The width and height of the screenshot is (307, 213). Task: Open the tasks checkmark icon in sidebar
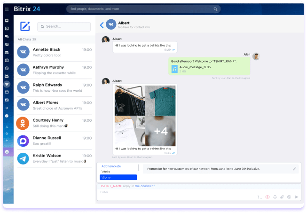(7, 29)
